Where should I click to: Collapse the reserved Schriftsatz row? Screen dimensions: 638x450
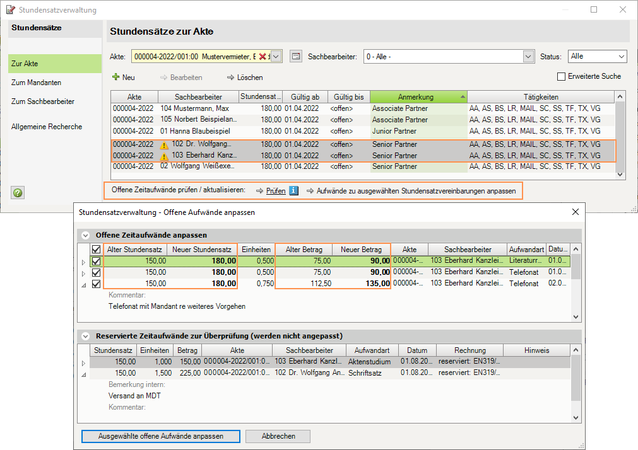83,374
